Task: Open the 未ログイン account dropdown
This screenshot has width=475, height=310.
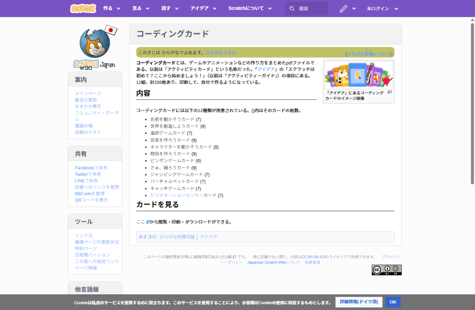Action: coord(382,9)
